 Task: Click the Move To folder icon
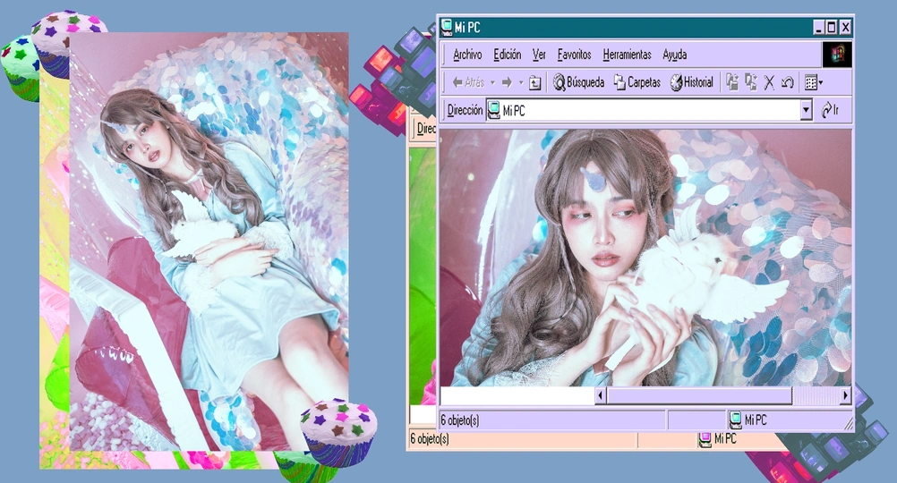pos(732,82)
